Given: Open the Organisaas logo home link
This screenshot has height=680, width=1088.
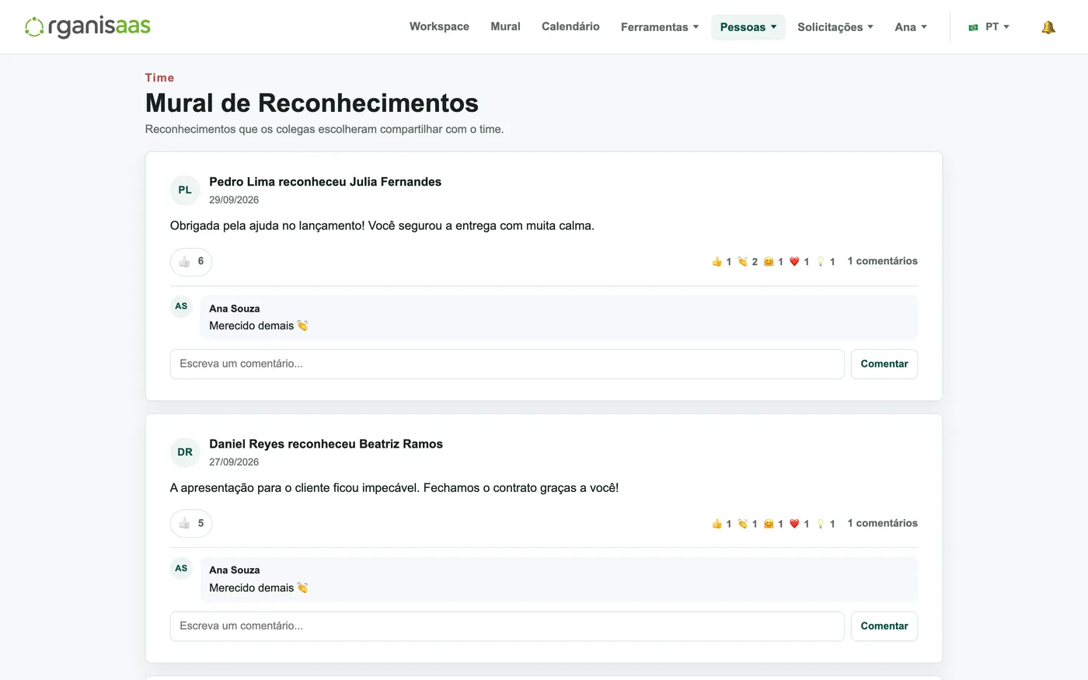Looking at the screenshot, I should pos(88,26).
